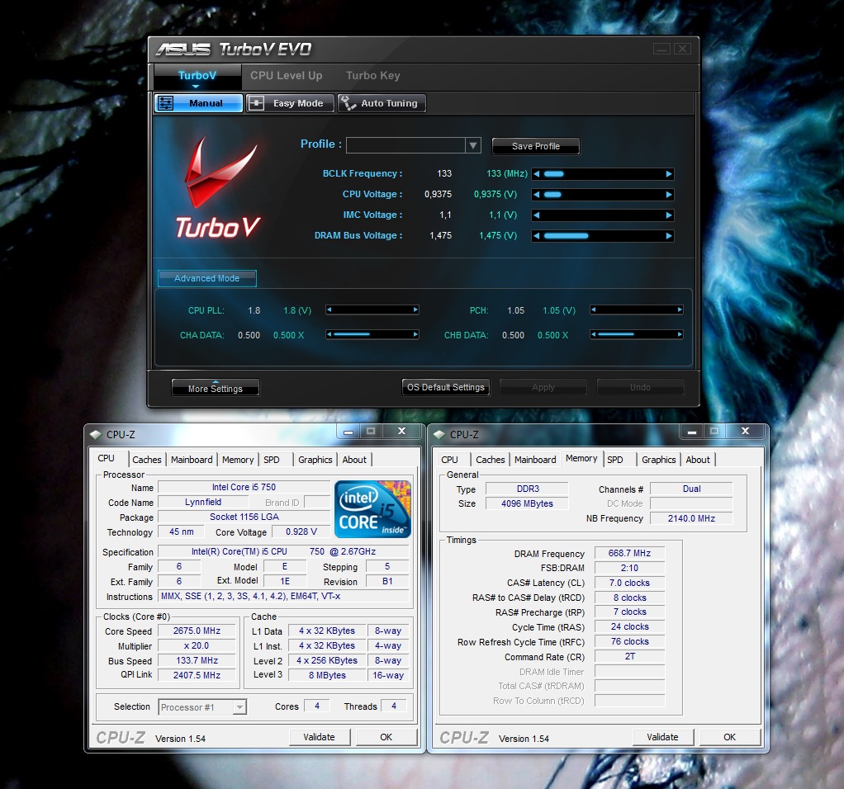The height and width of the screenshot is (789, 844).
Task: Increase BCLK Frequency with right arrow
Action: coord(669,173)
